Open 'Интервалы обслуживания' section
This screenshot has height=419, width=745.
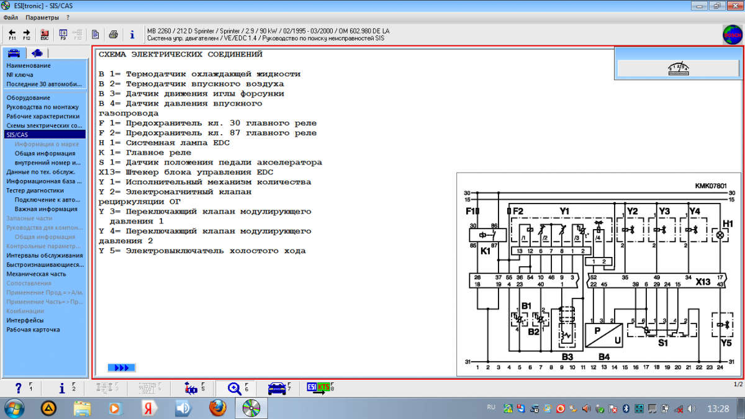(x=44, y=255)
